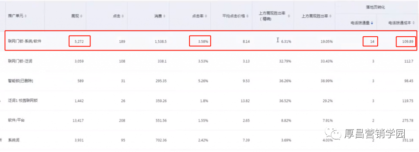Open unit 联网门锁-泛词
The image size is (419, 152).
[20, 61]
